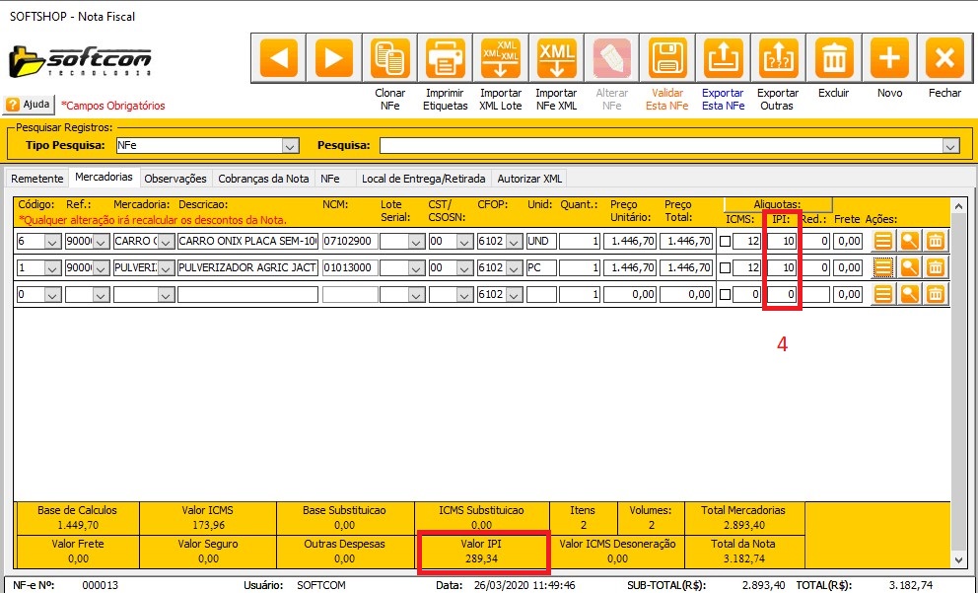Click the Novo plus icon
Image resolution: width=978 pixels, height=593 pixels.
click(x=889, y=58)
